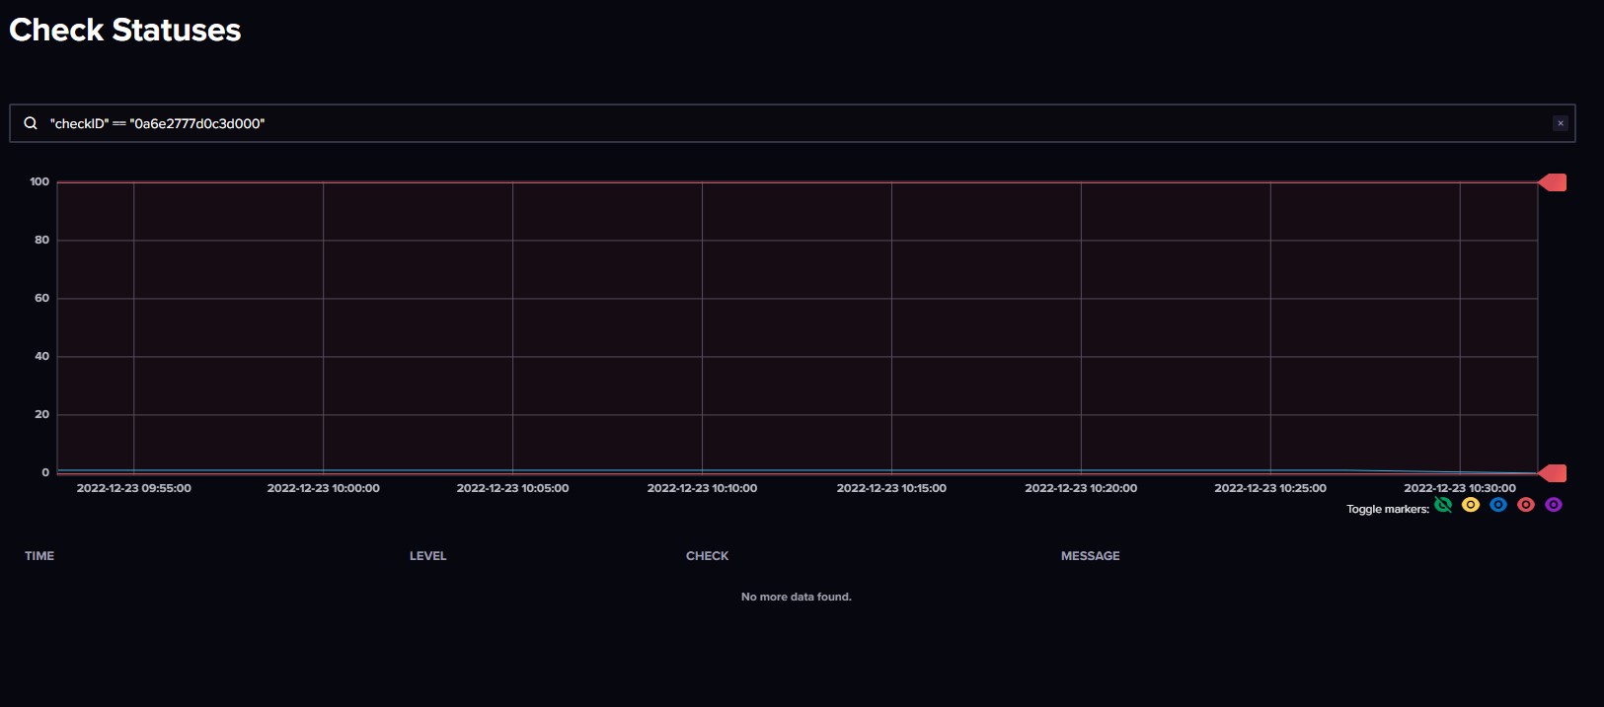
Task: Toggle the yellow eye marker
Action: tap(1471, 505)
